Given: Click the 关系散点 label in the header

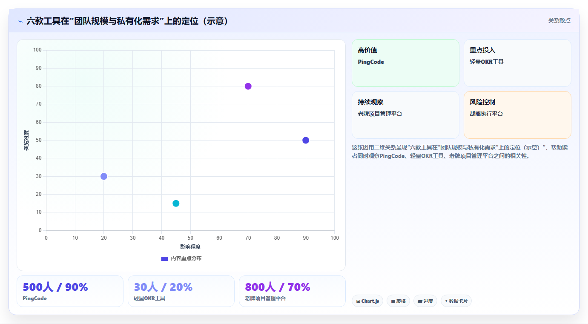Looking at the screenshot, I should (559, 20).
